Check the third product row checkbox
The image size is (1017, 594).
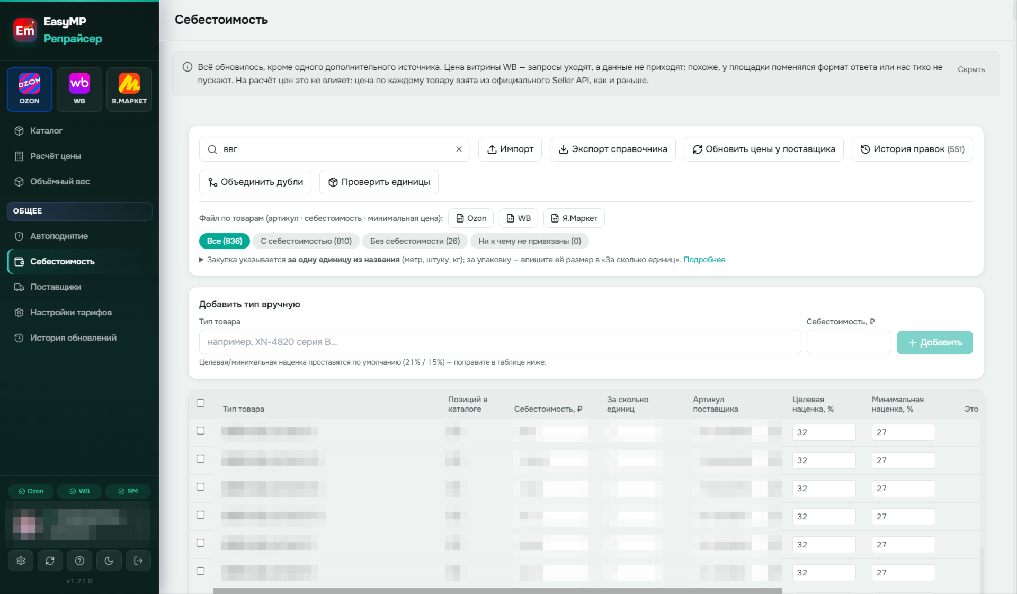pyautogui.click(x=201, y=486)
